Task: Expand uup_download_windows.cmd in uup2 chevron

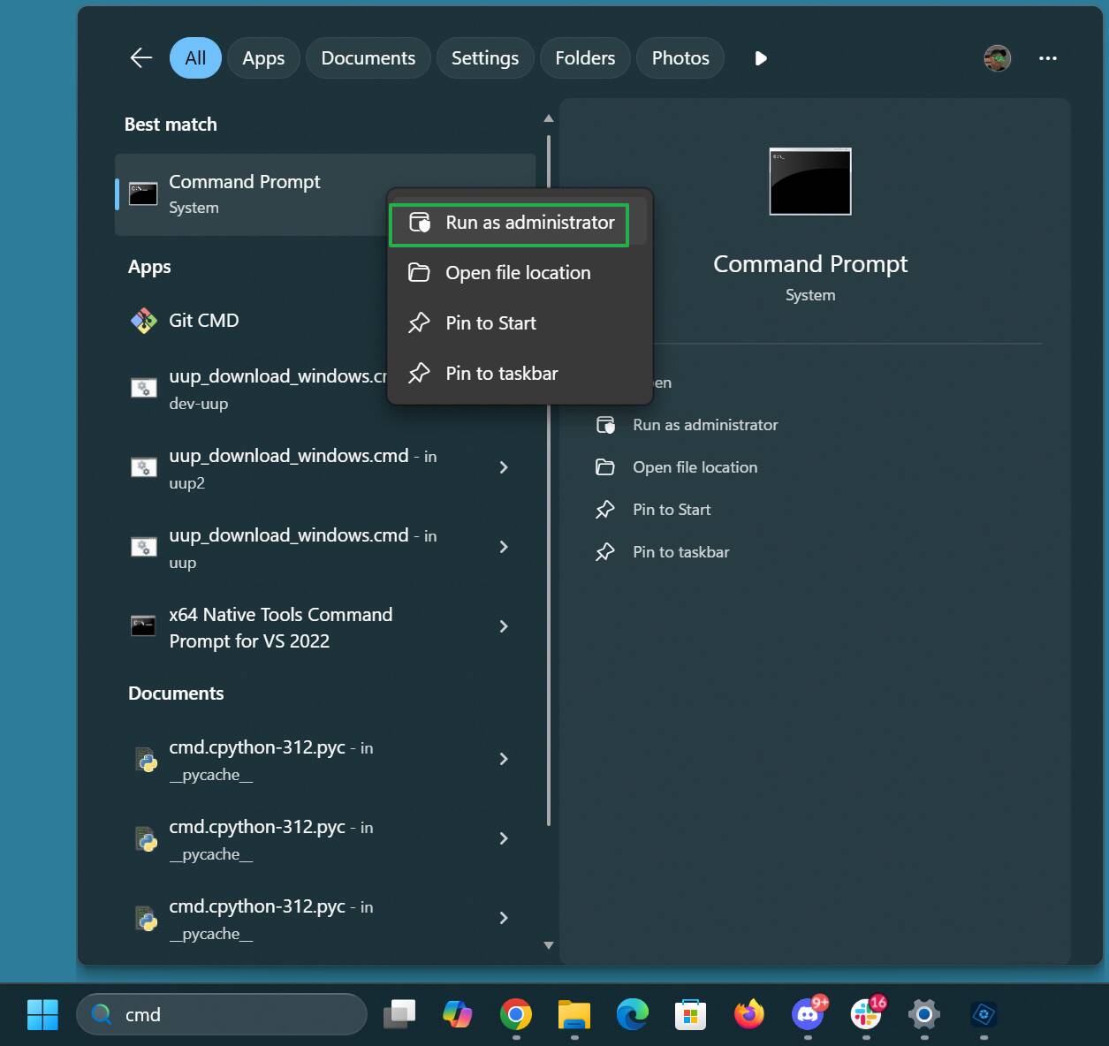Action: tap(504, 467)
